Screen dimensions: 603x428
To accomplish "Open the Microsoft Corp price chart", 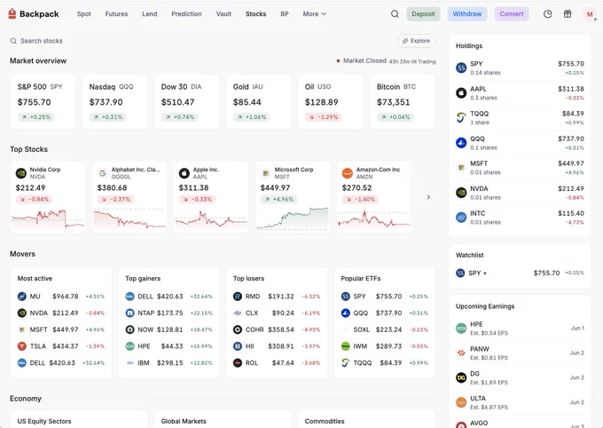I will pyautogui.click(x=293, y=218).
